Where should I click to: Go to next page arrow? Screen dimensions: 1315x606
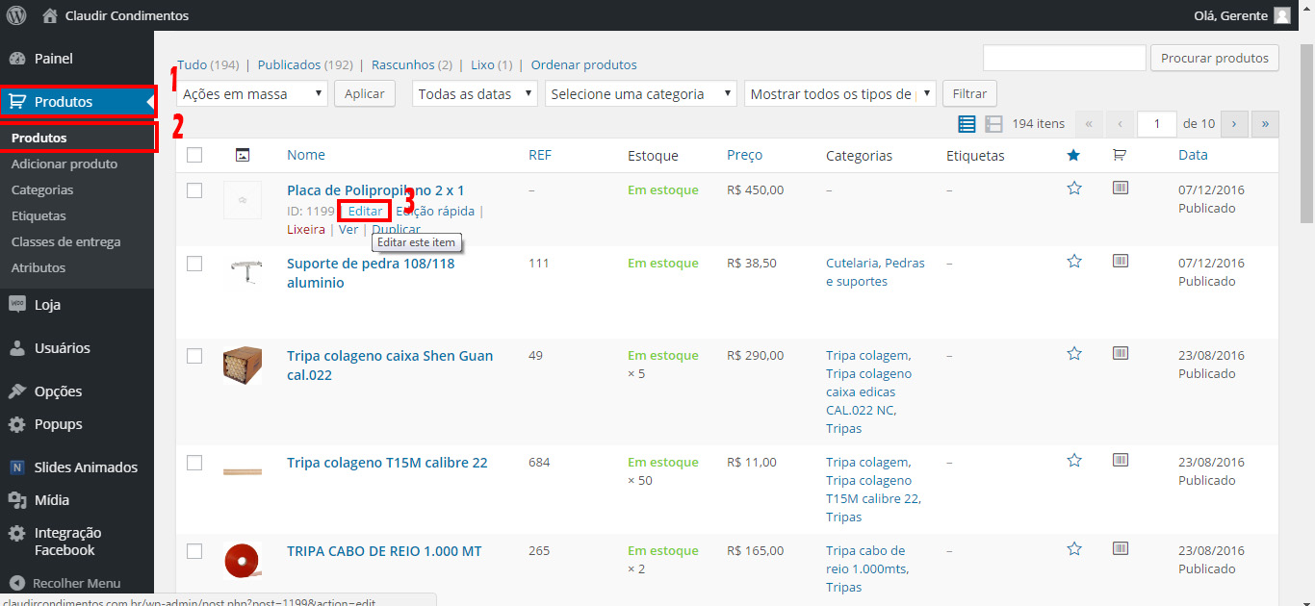[1234, 124]
